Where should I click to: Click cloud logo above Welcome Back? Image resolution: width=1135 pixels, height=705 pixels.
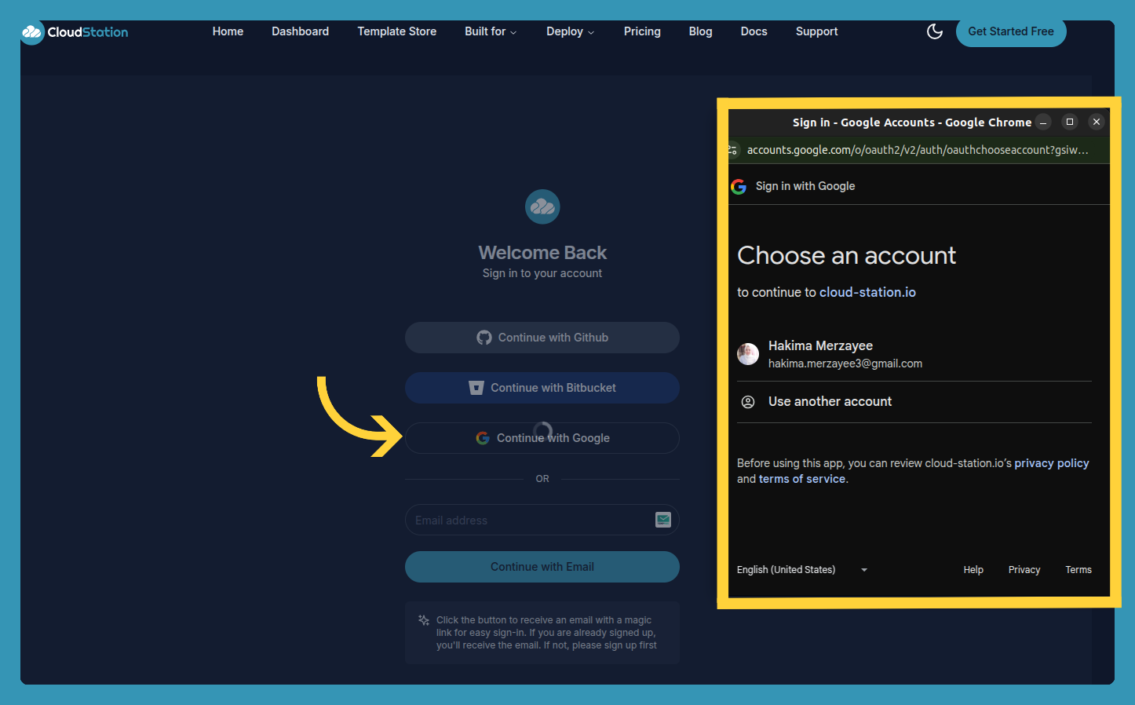[542, 206]
